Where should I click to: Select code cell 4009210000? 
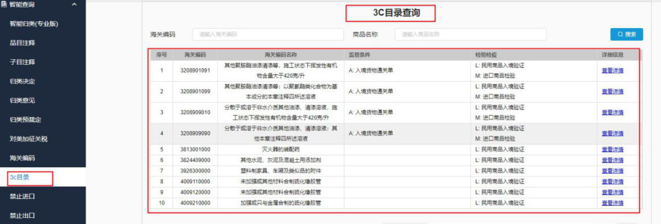(195, 203)
